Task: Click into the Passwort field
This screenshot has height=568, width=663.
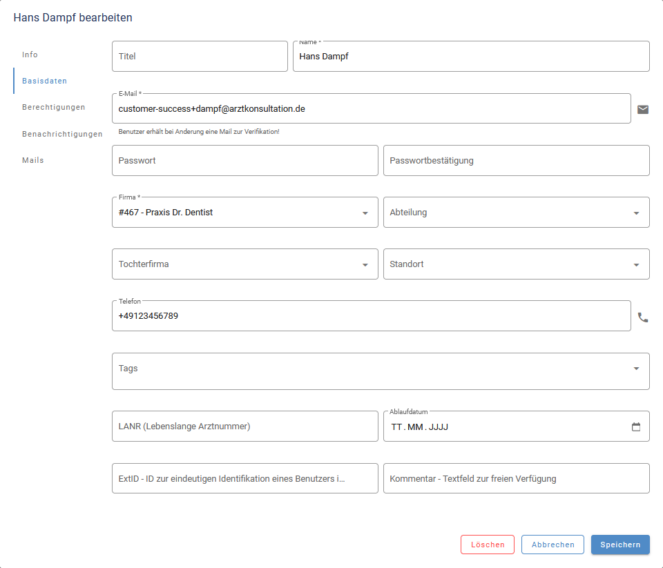Action: click(x=244, y=161)
